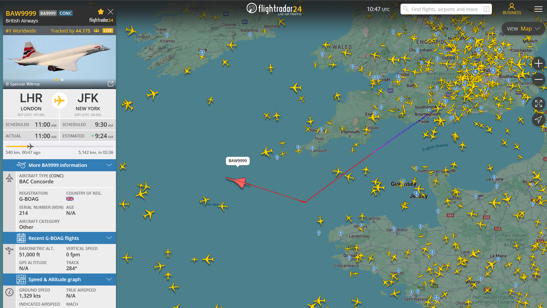Show the second photo using the carousel dot
This screenshot has width=547, height=308.
point(62,80)
